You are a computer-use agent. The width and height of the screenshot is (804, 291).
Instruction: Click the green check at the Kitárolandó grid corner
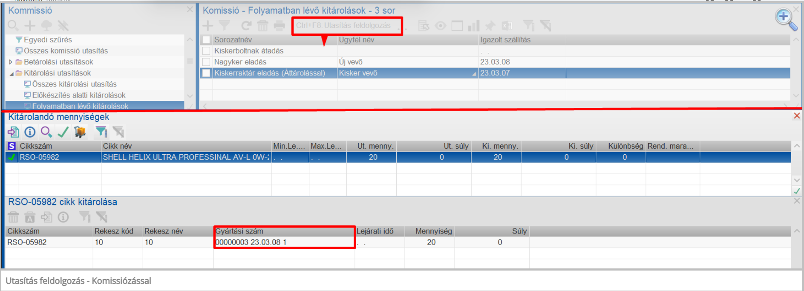pyautogui.click(x=797, y=191)
